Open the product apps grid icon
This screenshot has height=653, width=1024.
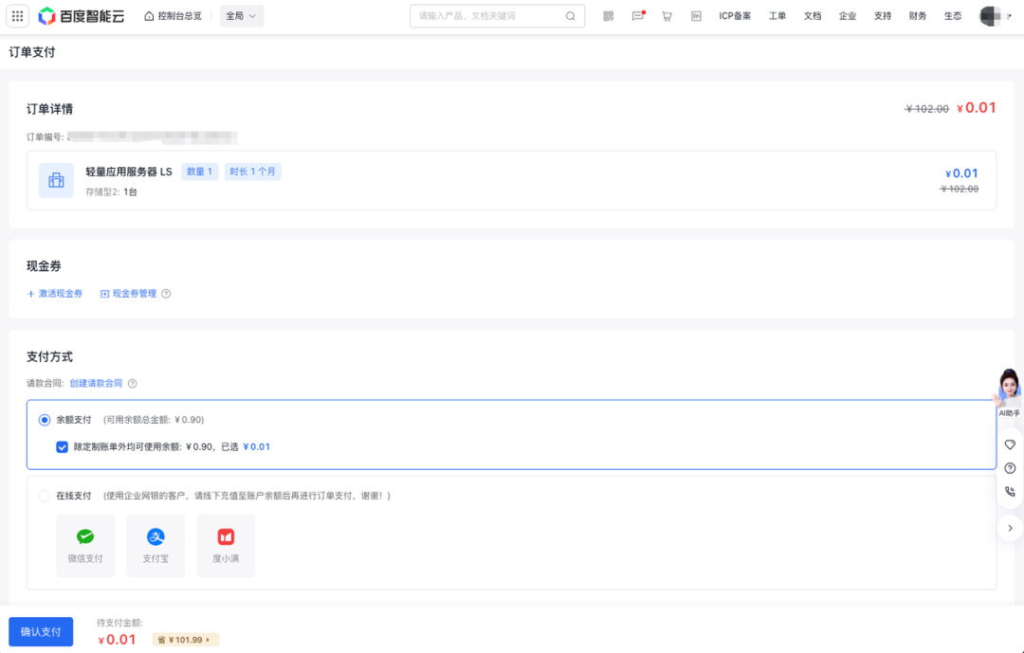click(17, 15)
